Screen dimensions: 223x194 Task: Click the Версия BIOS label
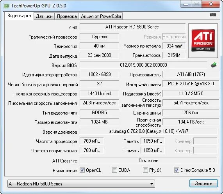(64, 65)
